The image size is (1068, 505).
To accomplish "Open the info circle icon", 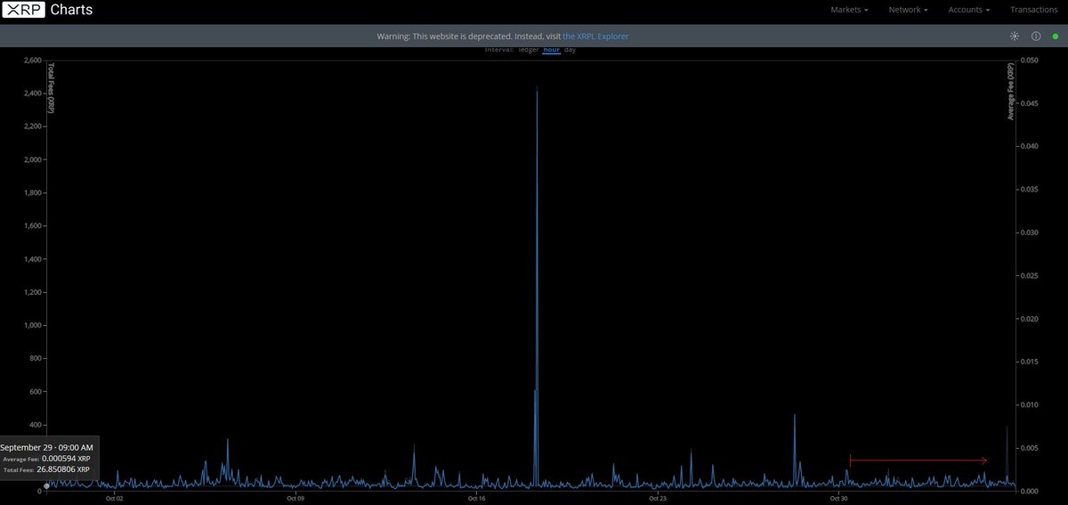I will pos(1036,37).
